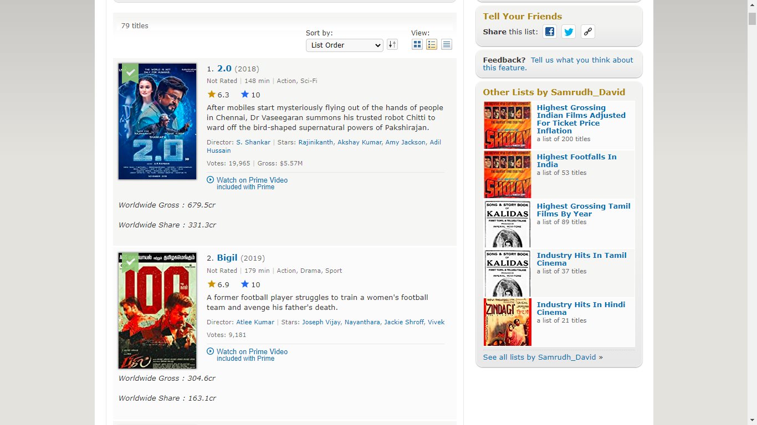Image resolution: width=757 pixels, height=425 pixels.
Task: Open the 2.0 movie title link
Action: point(224,69)
